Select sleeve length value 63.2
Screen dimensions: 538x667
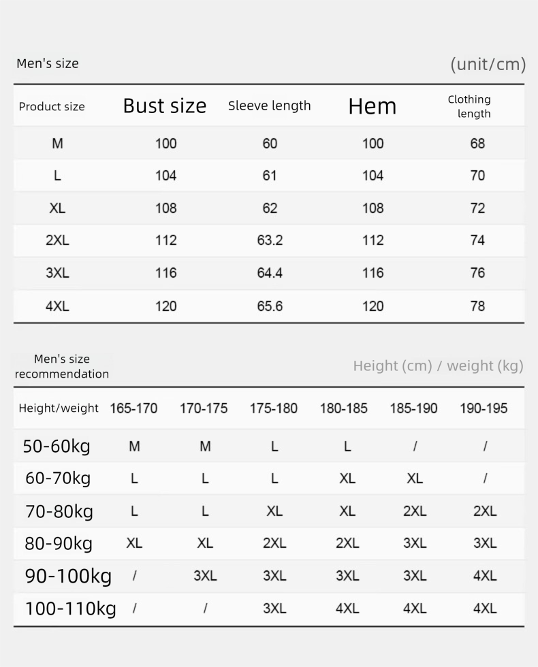(x=270, y=240)
